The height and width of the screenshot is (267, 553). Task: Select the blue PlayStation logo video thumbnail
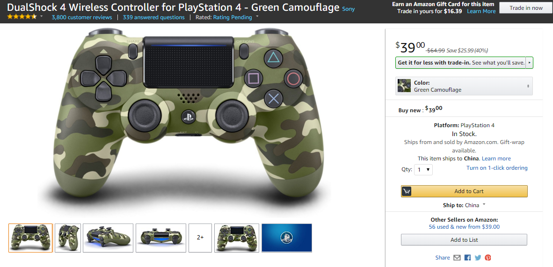(287, 238)
